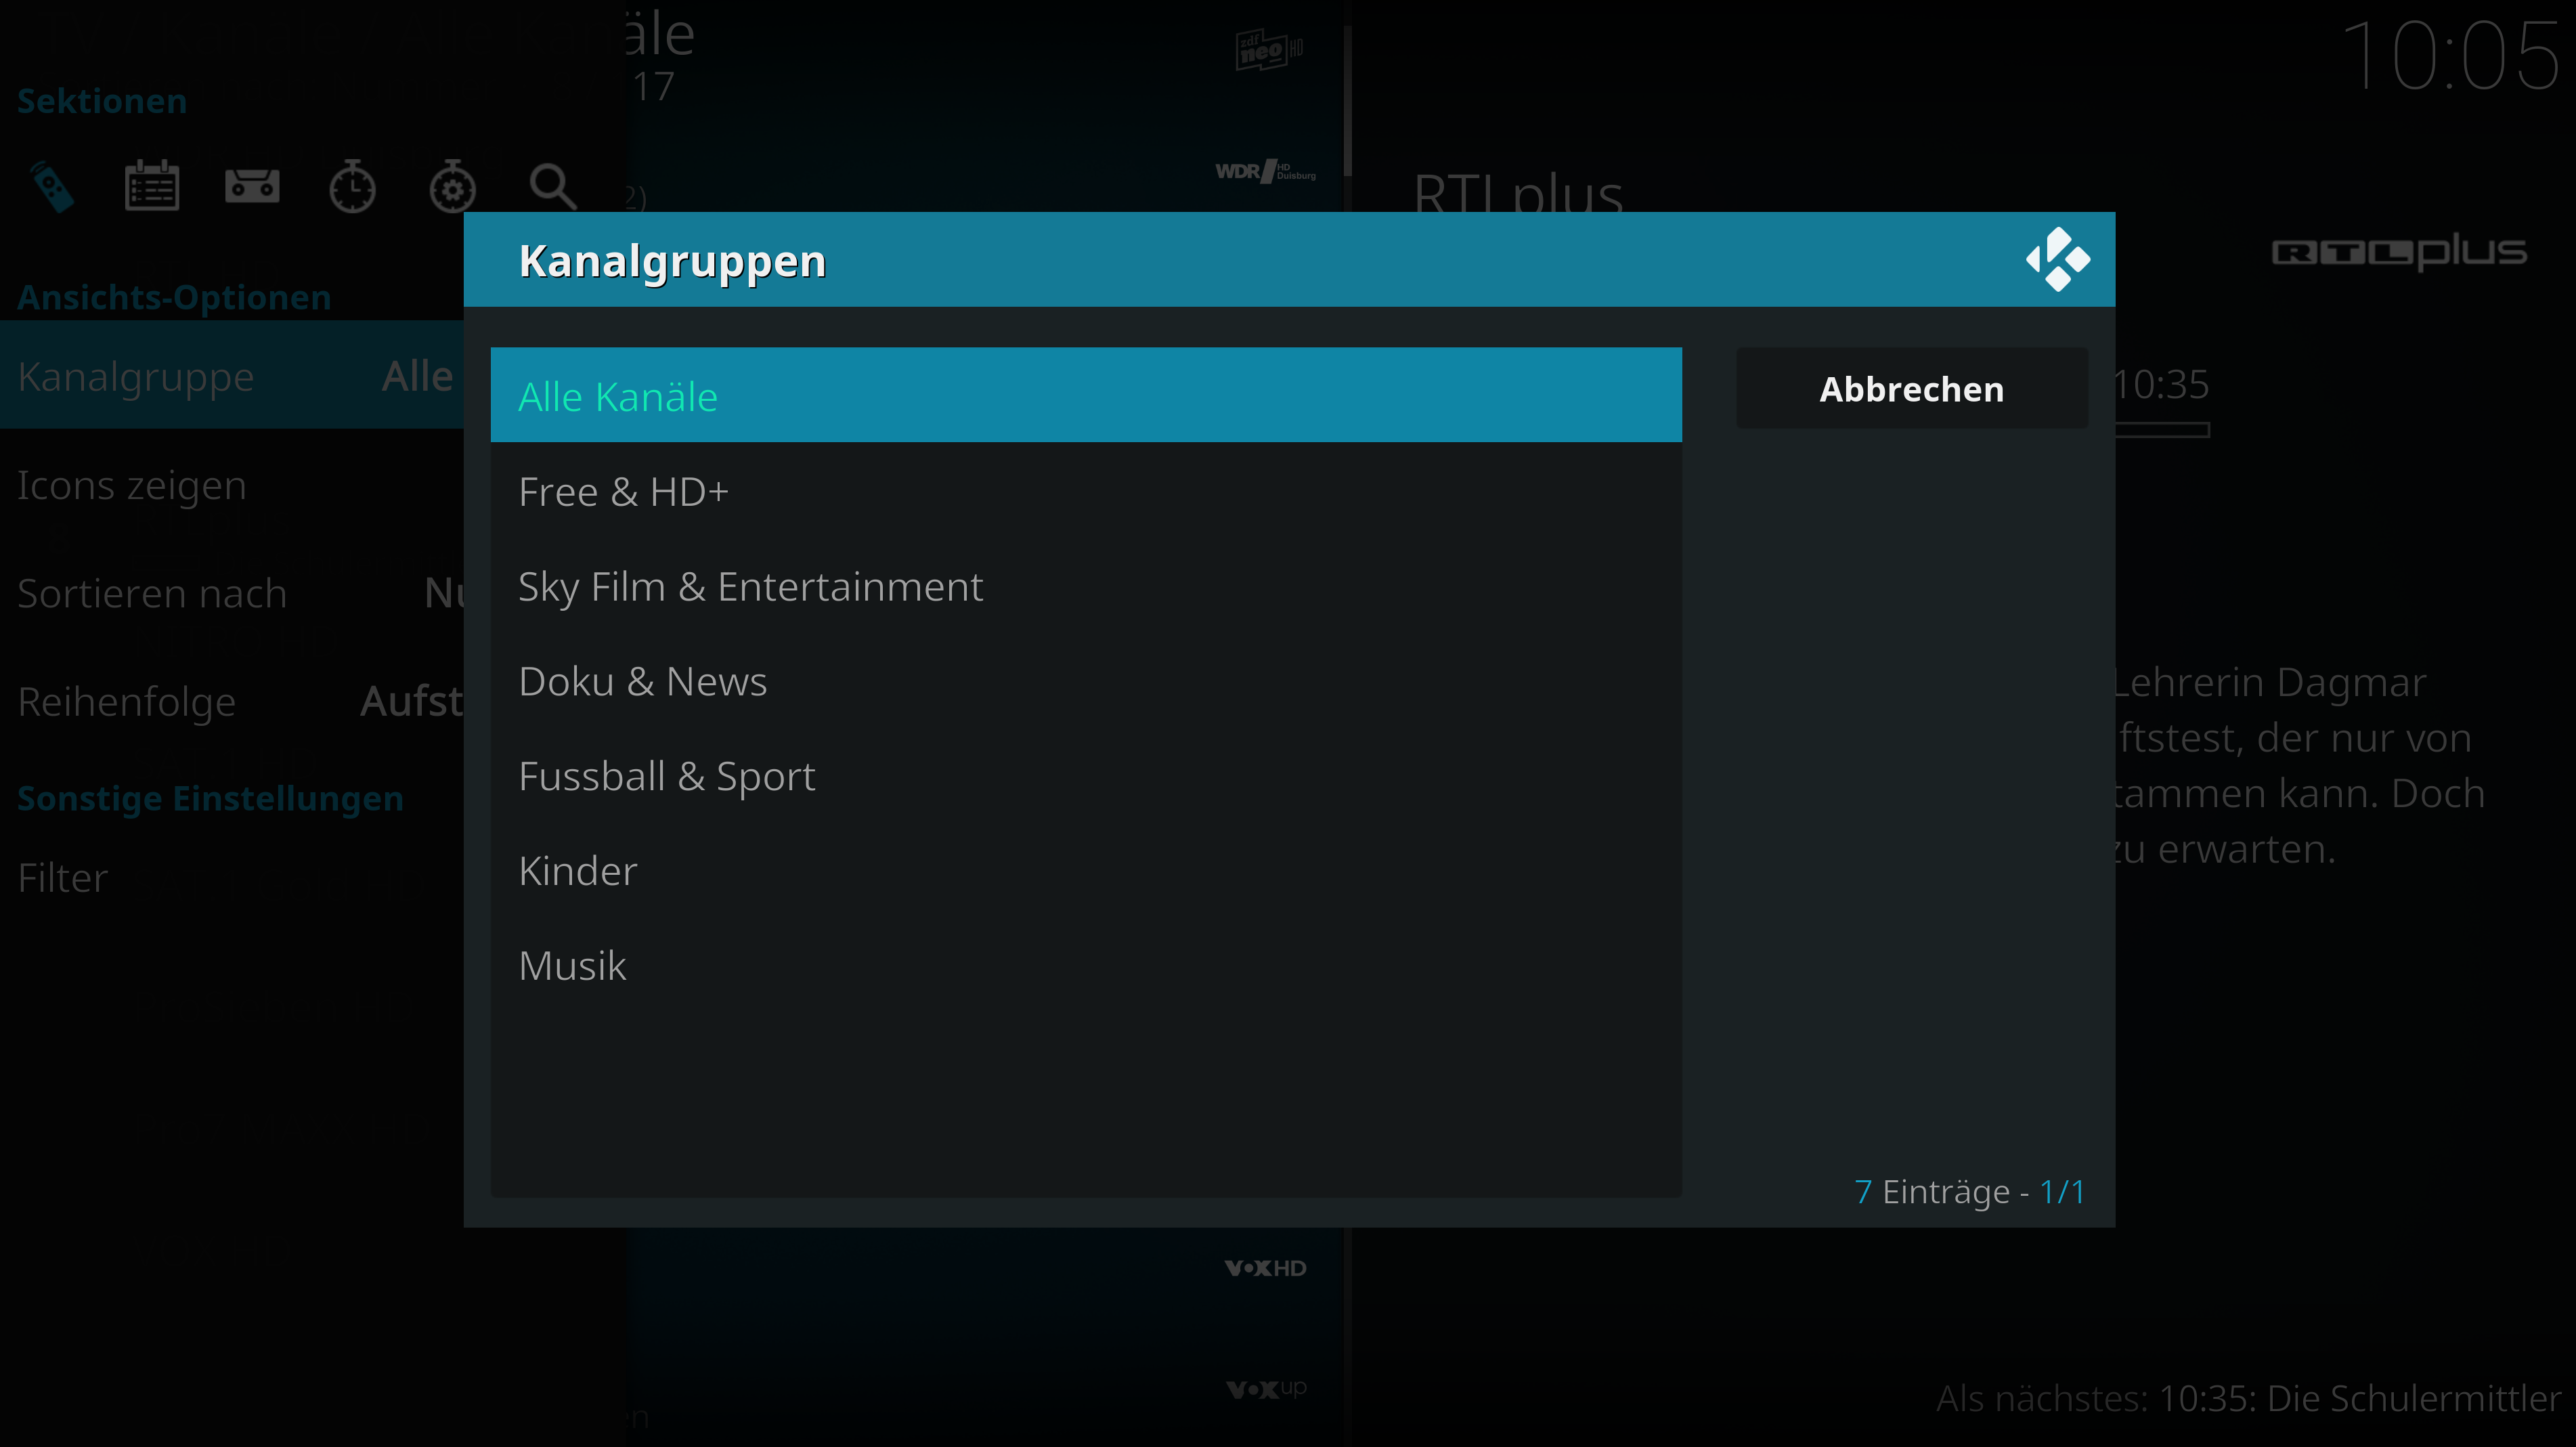Open the Recordings cassette icon
Screen dimensions: 2576x1447
pos(252,186)
